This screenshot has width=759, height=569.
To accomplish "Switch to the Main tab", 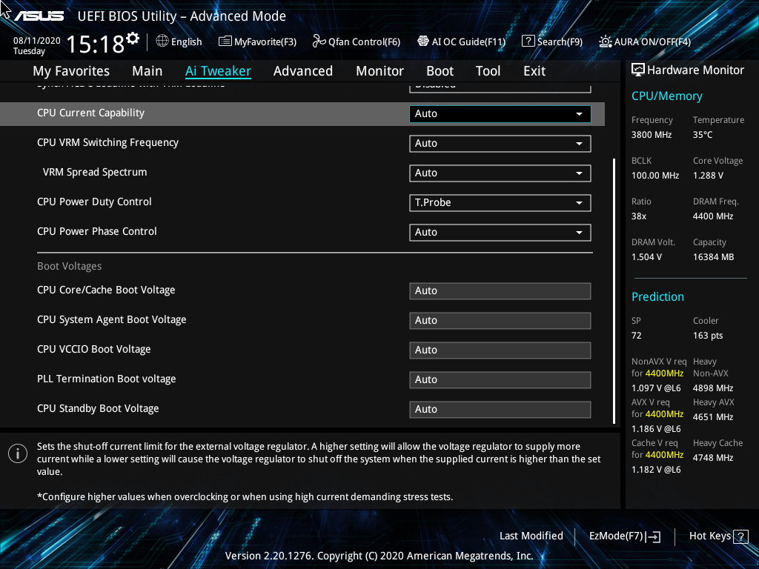I will click(148, 71).
